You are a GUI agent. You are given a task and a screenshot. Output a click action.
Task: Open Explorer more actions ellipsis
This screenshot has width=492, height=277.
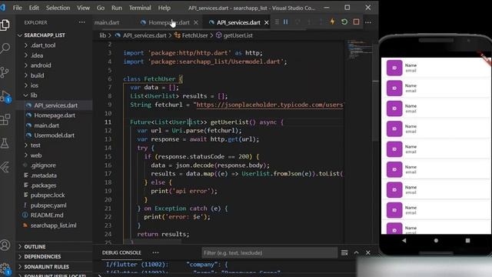(82, 22)
